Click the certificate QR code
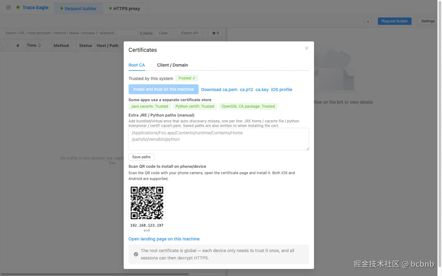This screenshot has height=276, width=442. point(147,203)
